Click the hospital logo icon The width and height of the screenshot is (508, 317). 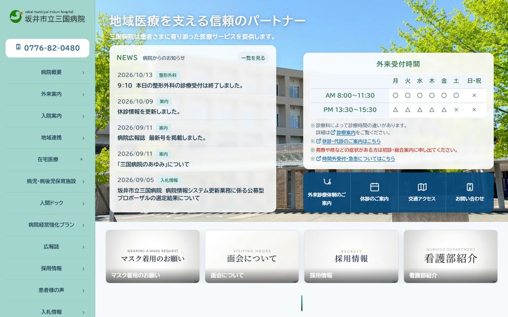click(x=16, y=17)
